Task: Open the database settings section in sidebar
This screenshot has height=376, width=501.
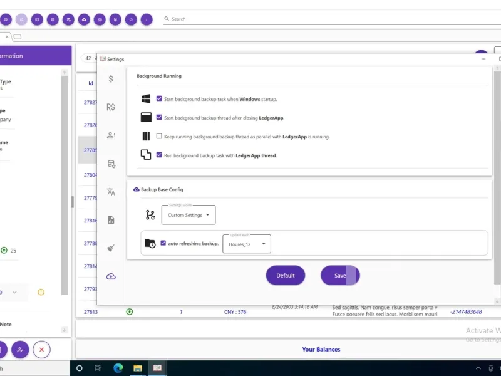Action: click(111, 164)
